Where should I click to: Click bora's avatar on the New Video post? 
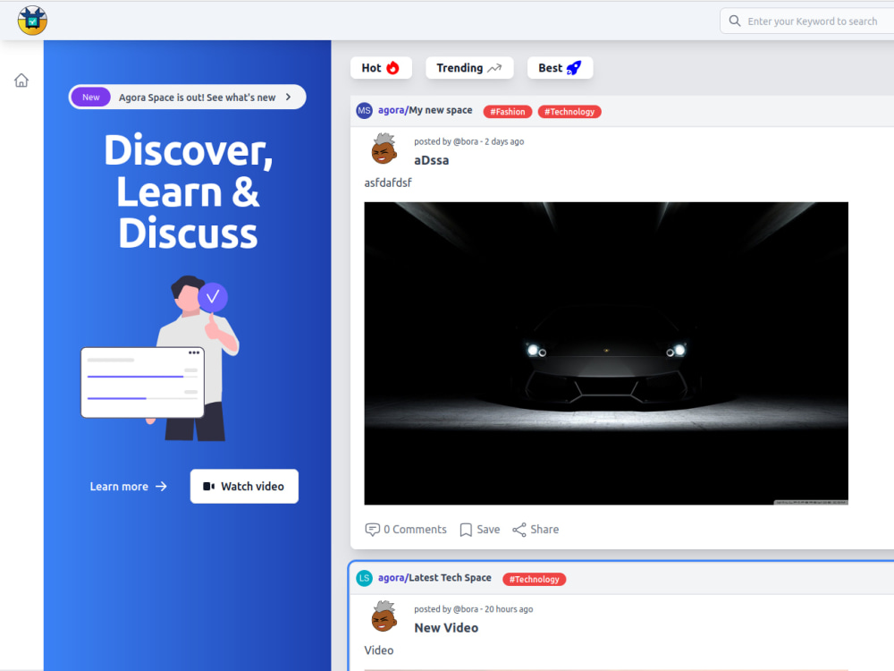coord(384,616)
